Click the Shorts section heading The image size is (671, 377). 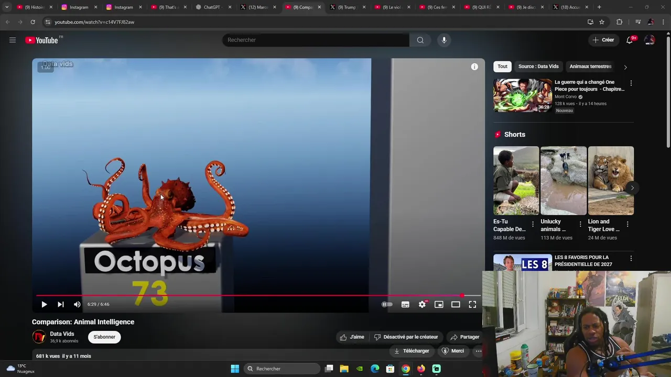(x=515, y=135)
